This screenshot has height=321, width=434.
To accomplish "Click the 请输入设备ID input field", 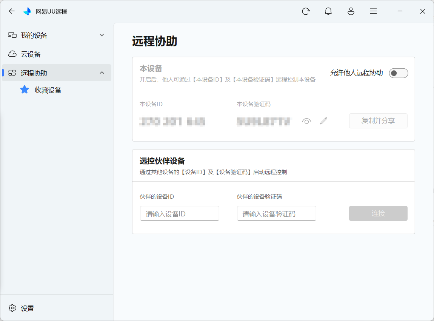I will point(179,214).
